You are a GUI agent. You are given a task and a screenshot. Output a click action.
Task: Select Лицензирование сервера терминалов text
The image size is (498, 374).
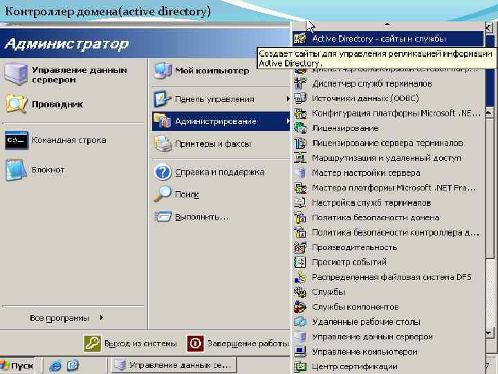point(387,143)
